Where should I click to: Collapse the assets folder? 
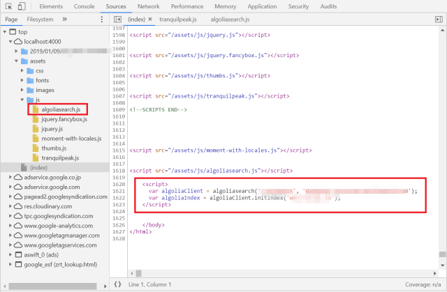(x=16, y=61)
